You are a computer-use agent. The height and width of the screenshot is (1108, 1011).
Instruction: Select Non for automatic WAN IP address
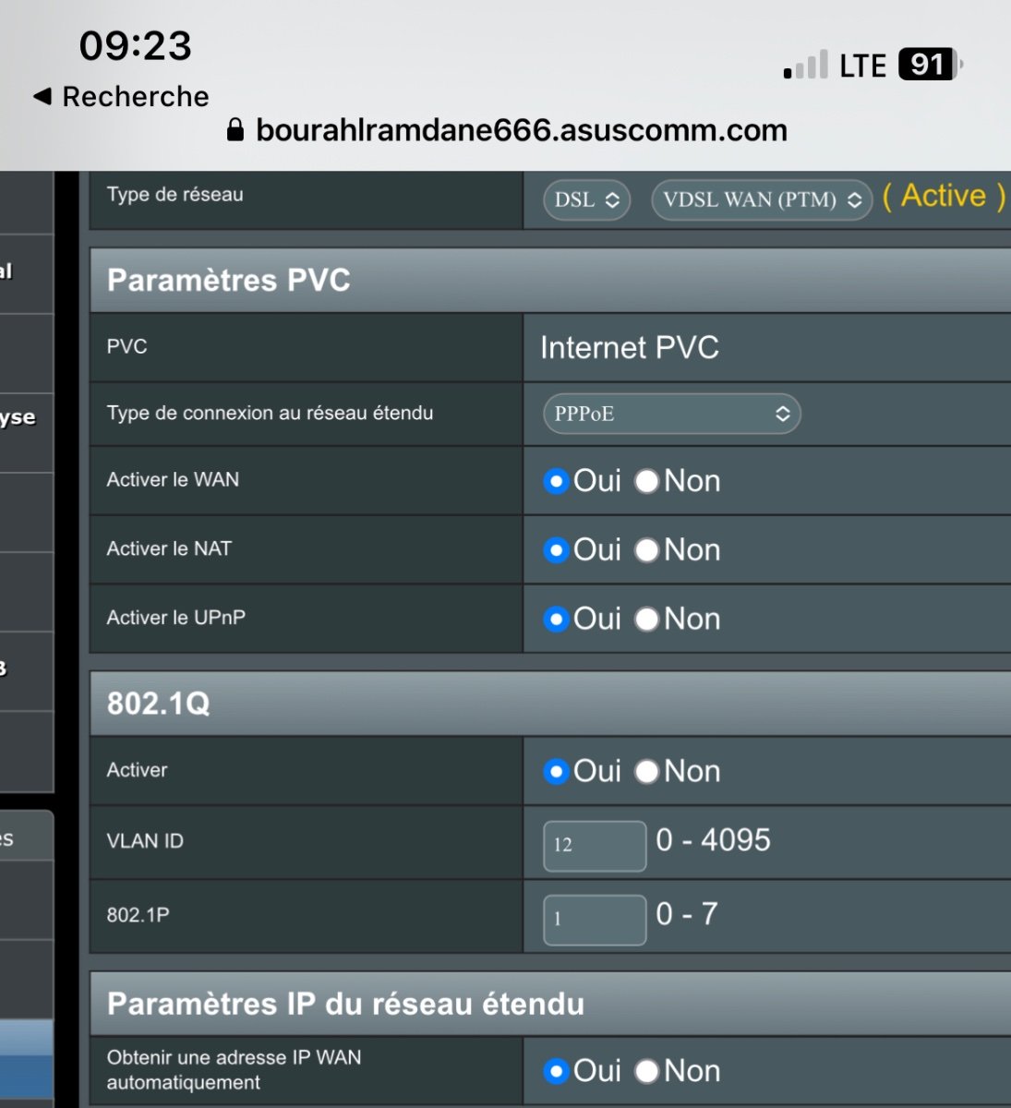pos(648,1071)
